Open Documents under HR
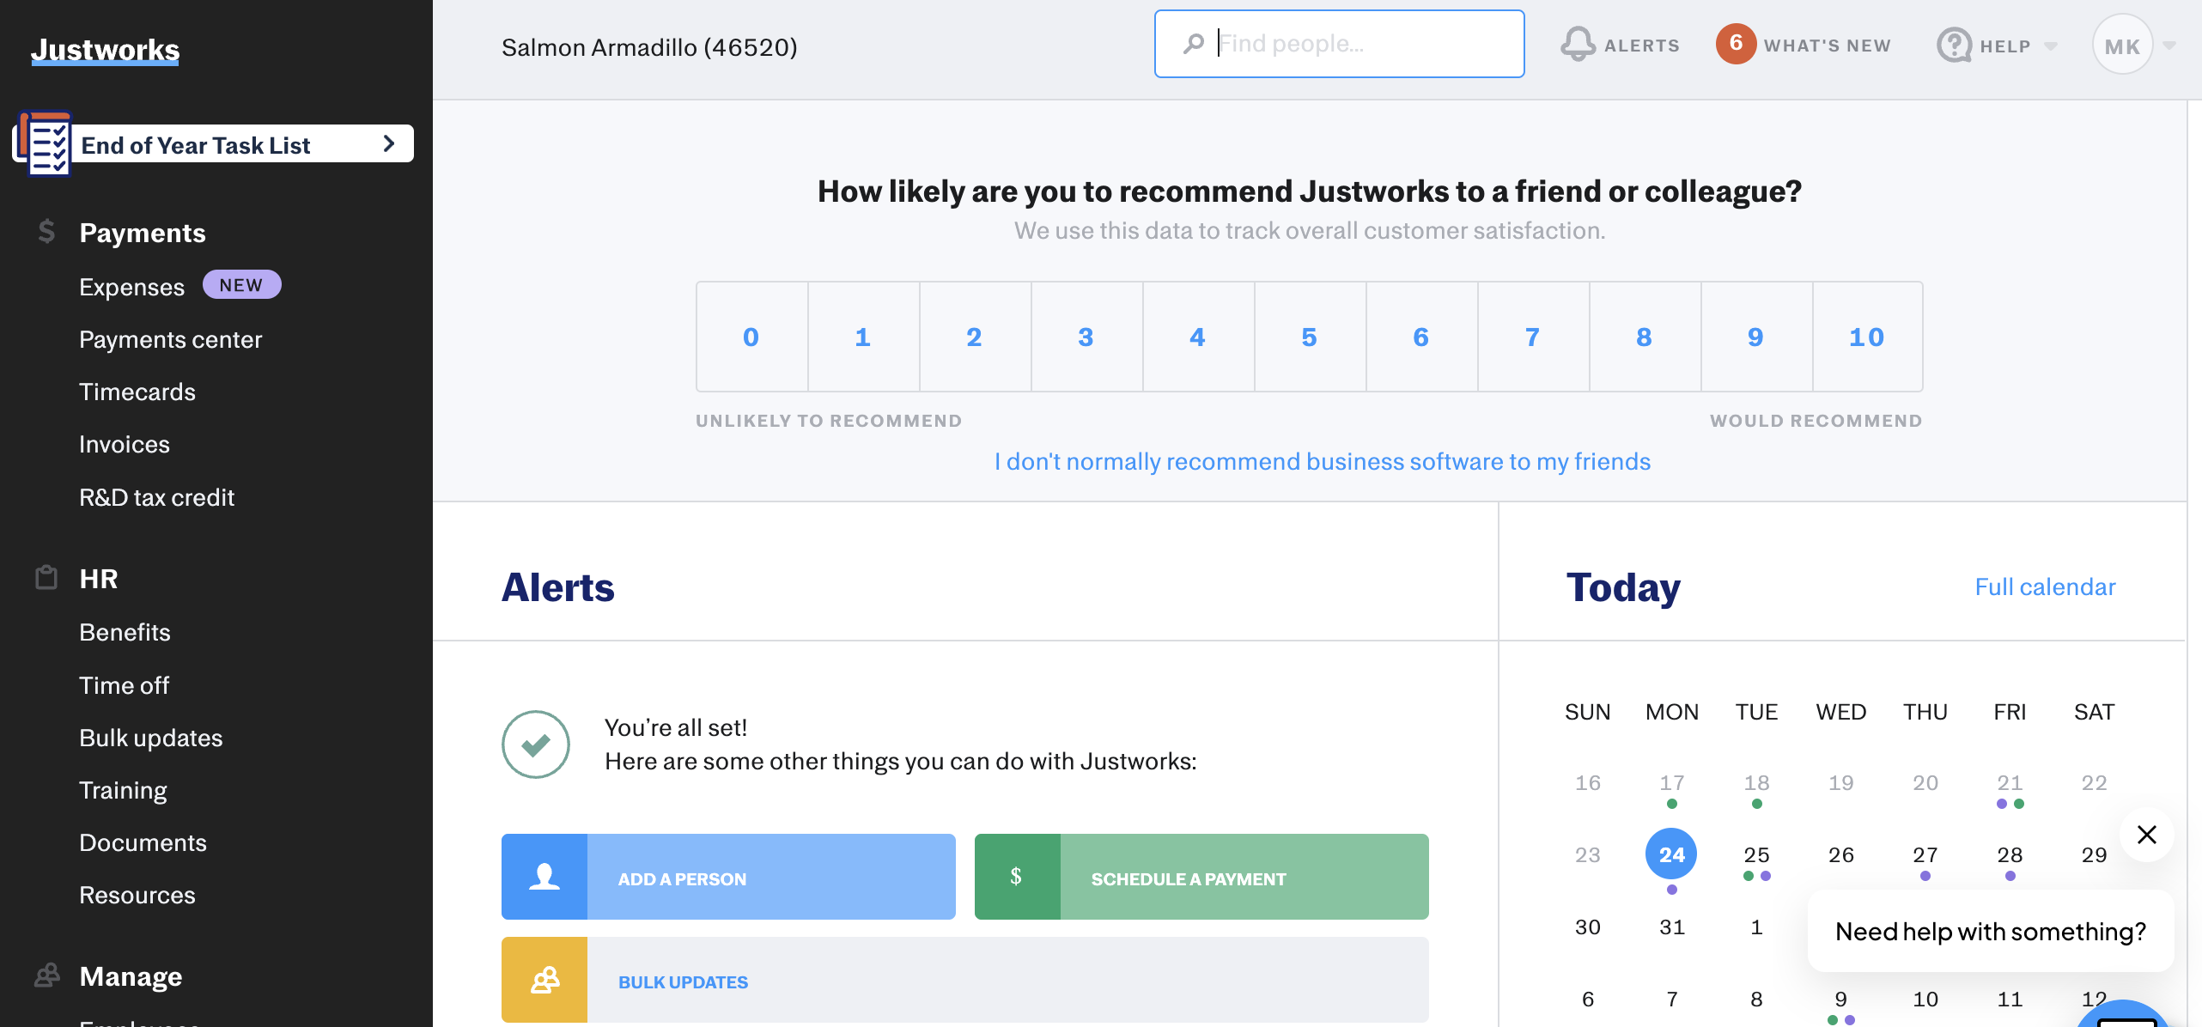2202x1027 pixels. pos(143,842)
